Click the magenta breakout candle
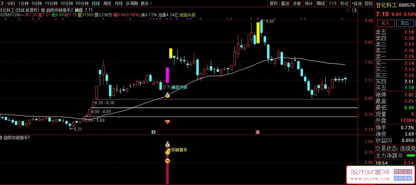416x185 pixels. click(167, 75)
